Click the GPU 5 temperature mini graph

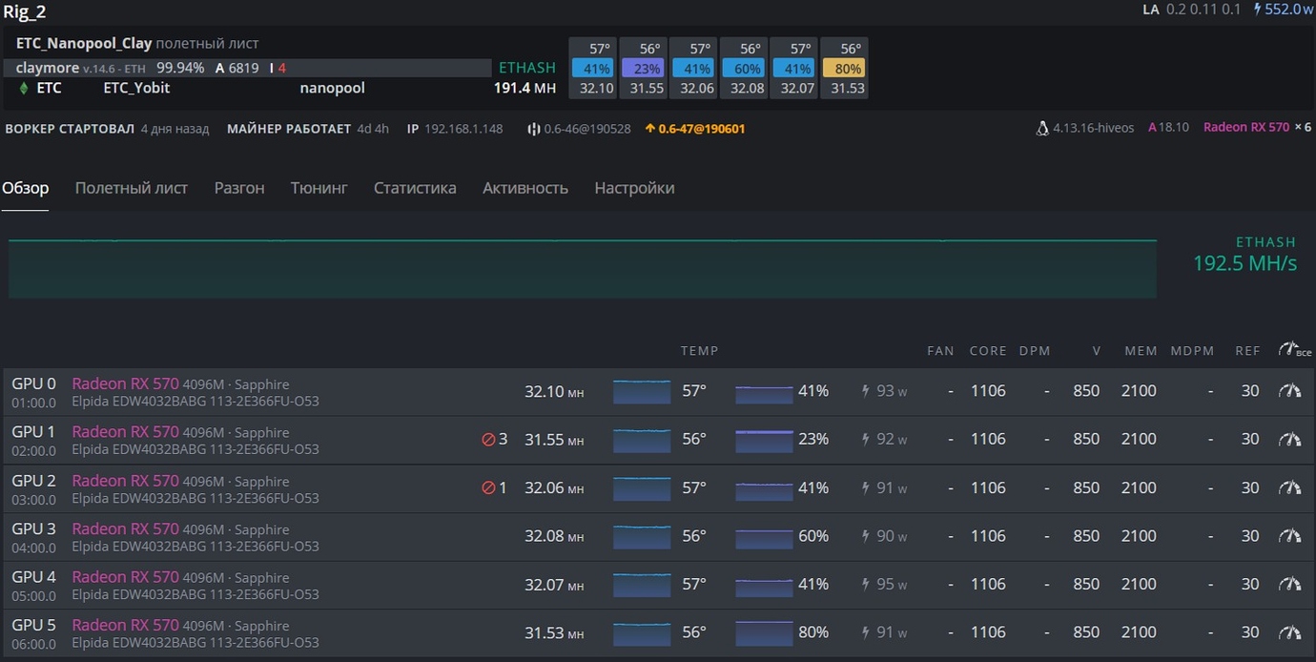(642, 632)
